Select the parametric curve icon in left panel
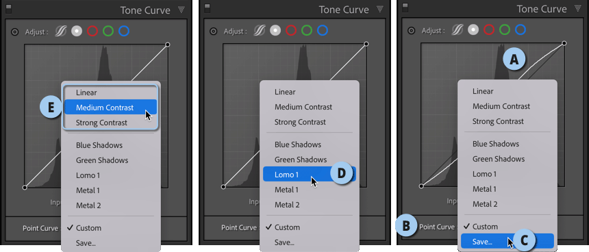 pos(60,32)
